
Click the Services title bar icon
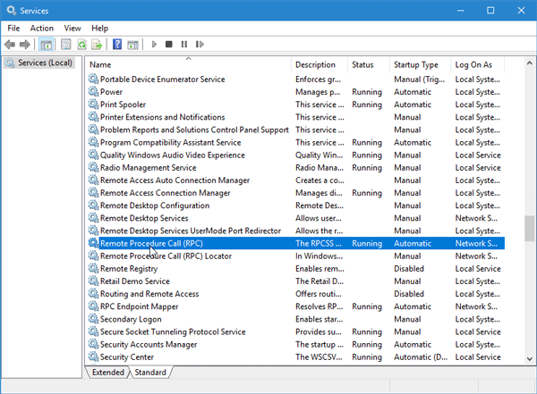12,10
